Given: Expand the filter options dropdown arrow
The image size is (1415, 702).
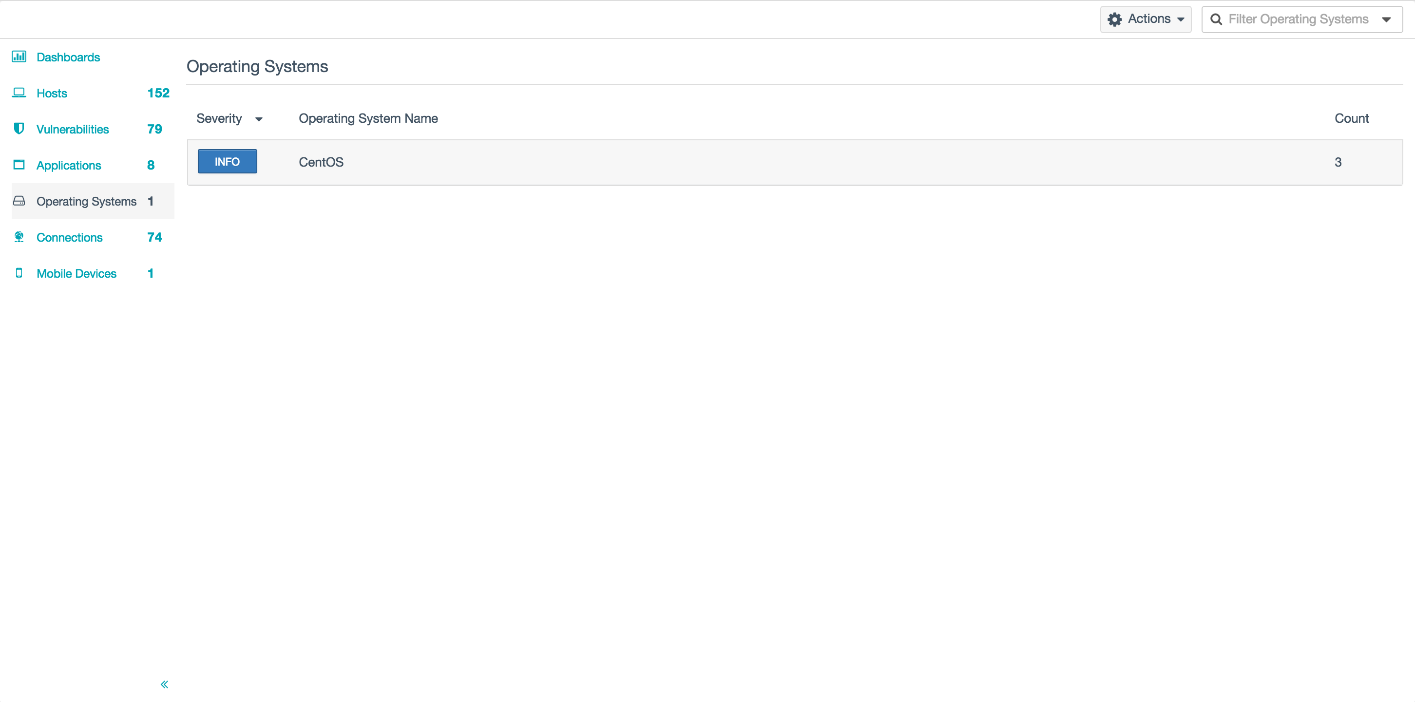Looking at the screenshot, I should (x=1386, y=20).
